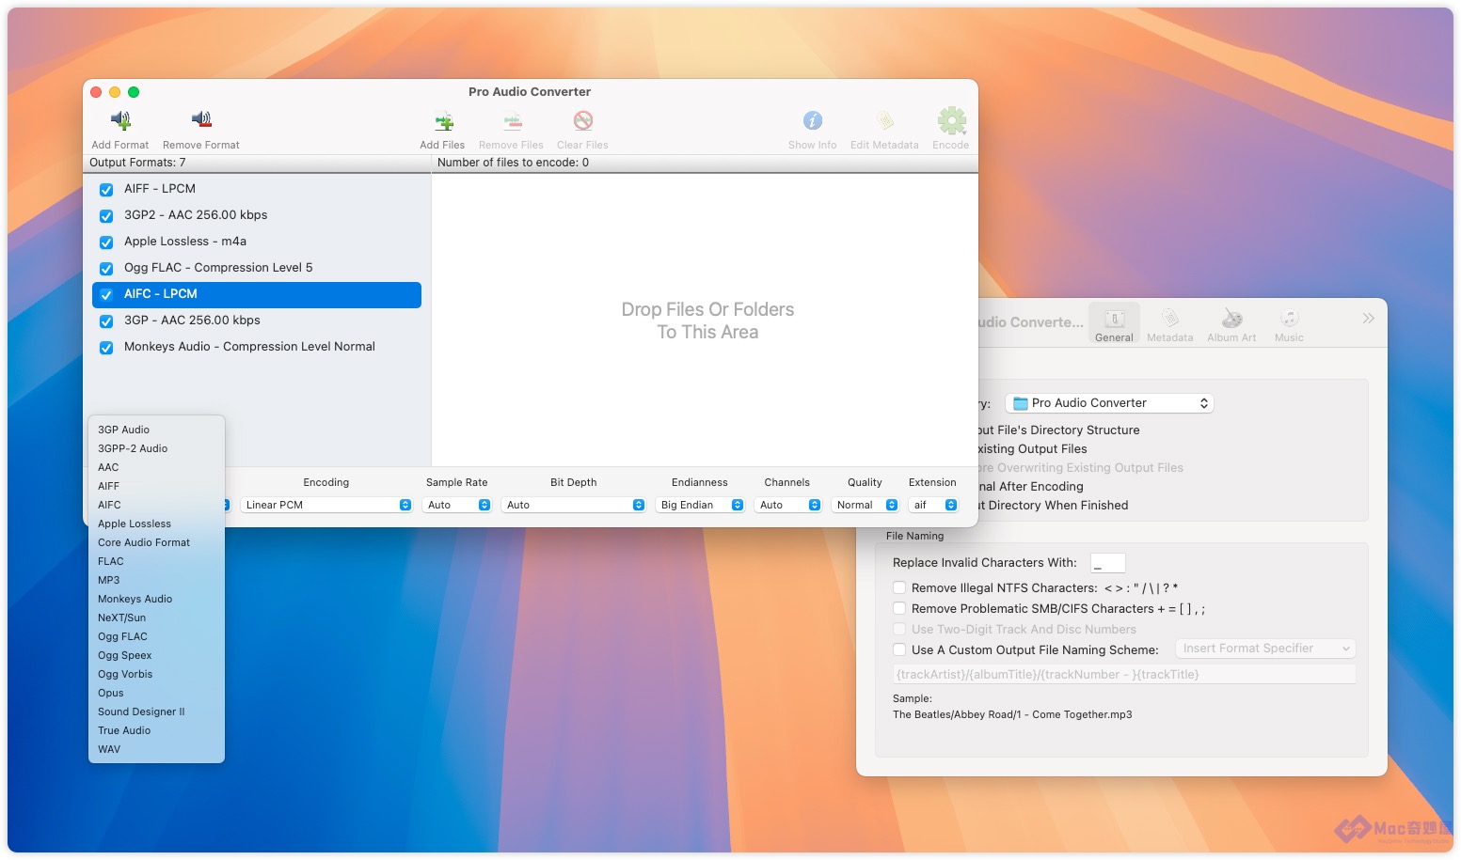
Task: Choose Ogg Vorbis from format menu
Action: pos(156,674)
